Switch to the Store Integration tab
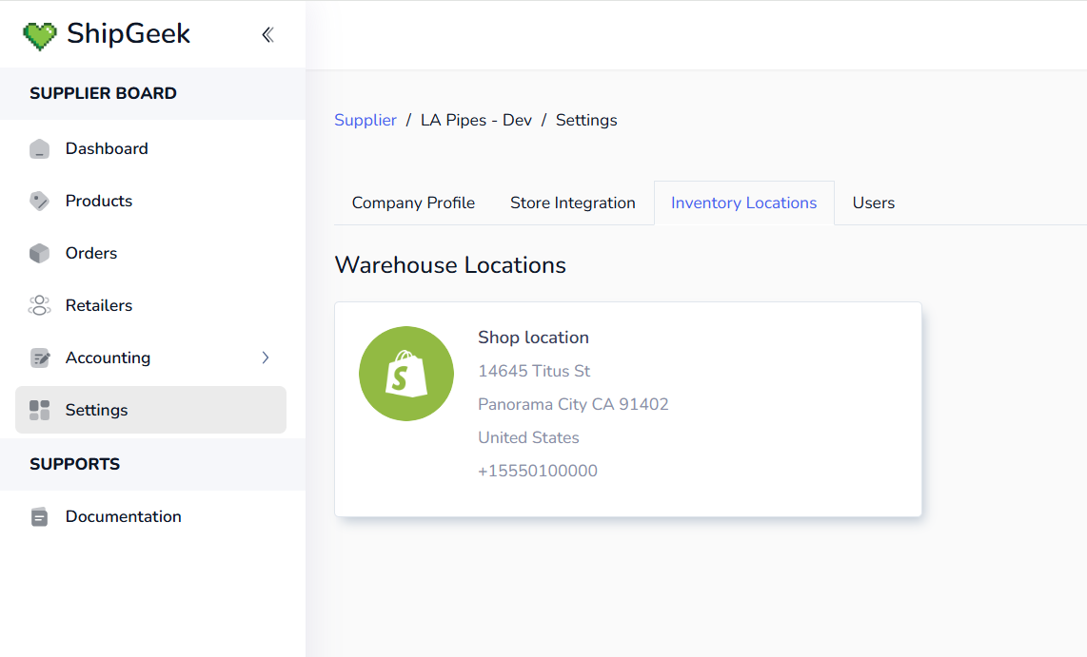This screenshot has height=657, width=1087. click(573, 203)
